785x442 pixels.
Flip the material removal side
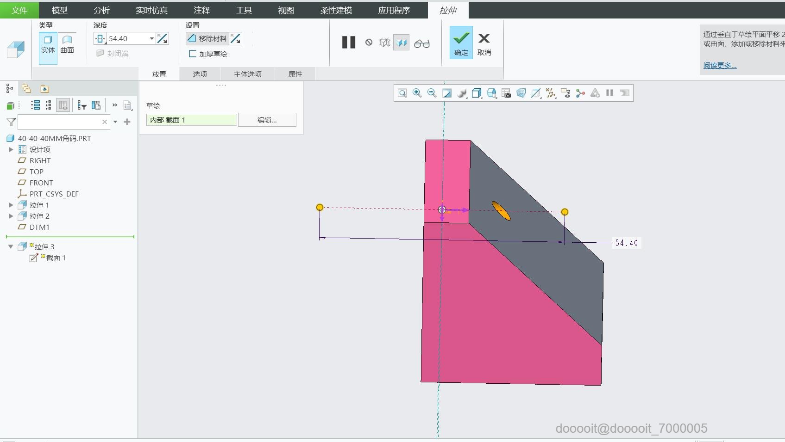(x=235, y=39)
